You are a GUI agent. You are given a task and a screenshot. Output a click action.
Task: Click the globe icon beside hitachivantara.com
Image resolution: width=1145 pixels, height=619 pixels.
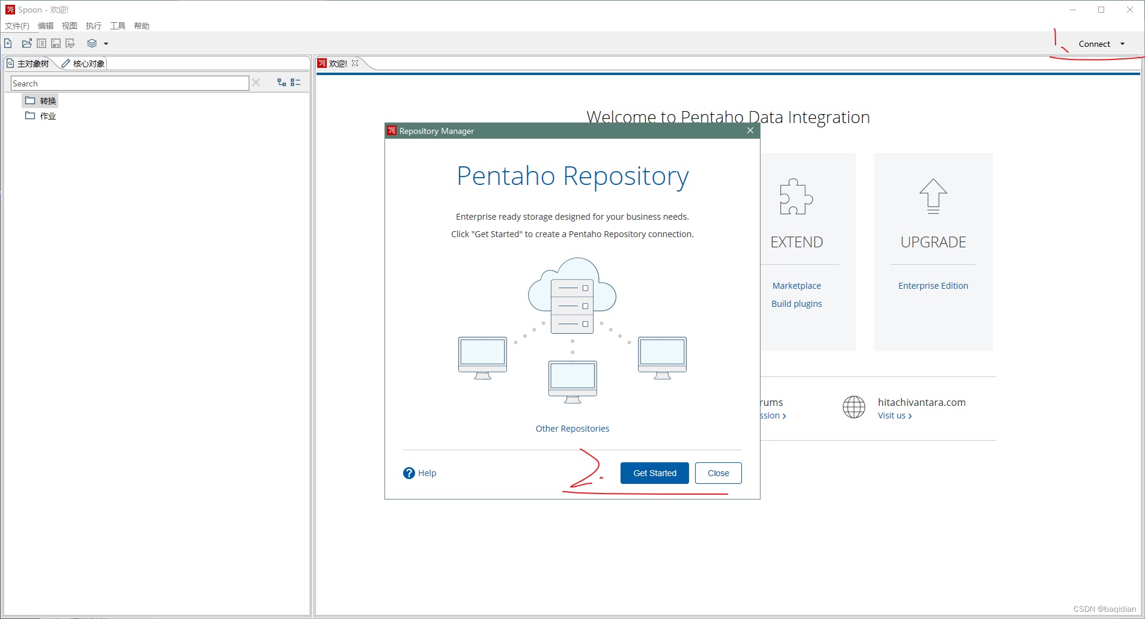click(854, 407)
